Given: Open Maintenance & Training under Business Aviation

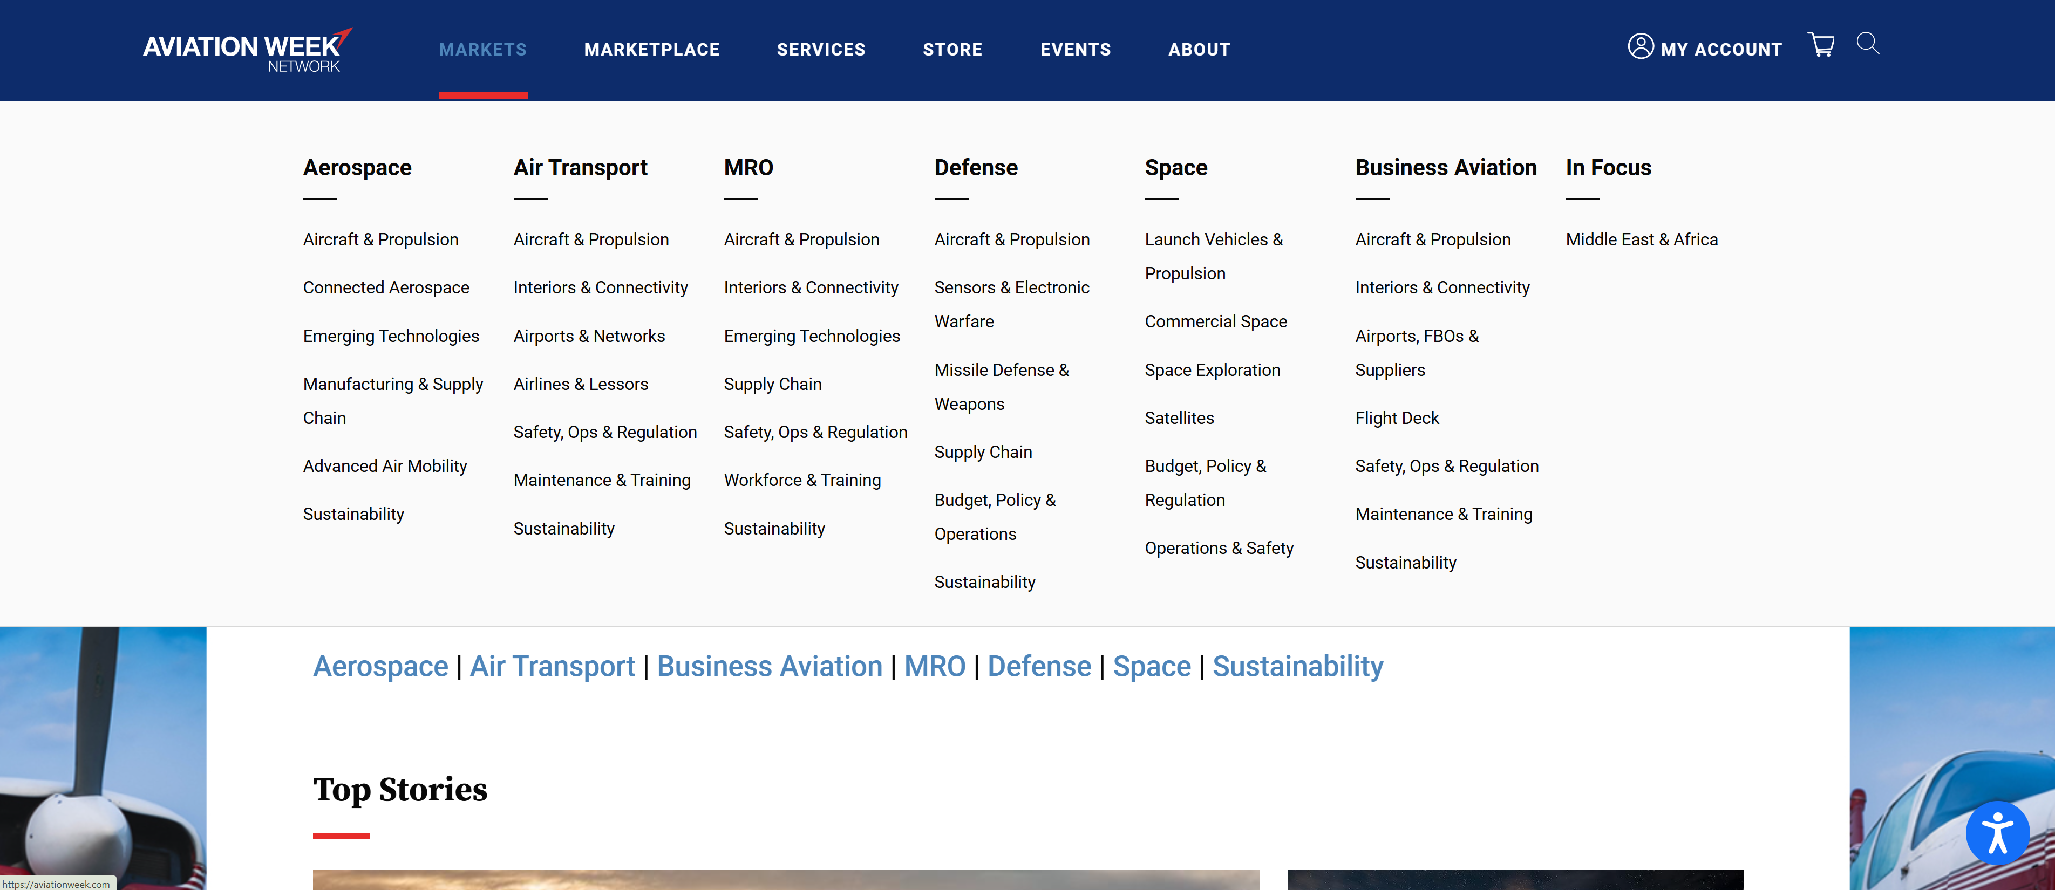Looking at the screenshot, I should tap(1443, 515).
